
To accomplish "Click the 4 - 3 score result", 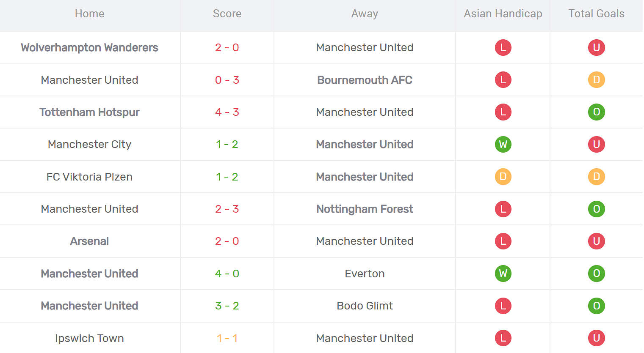I will click(x=227, y=112).
